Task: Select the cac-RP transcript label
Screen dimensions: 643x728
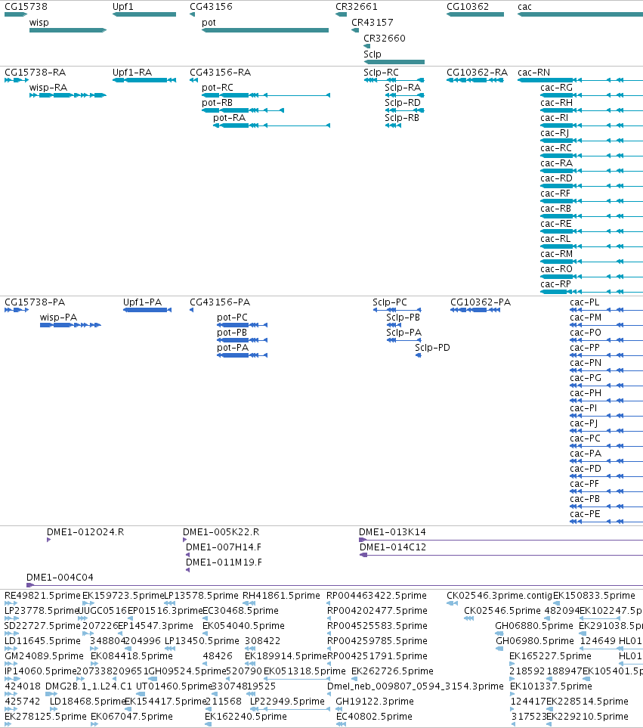Action: pyautogui.click(x=556, y=284)
